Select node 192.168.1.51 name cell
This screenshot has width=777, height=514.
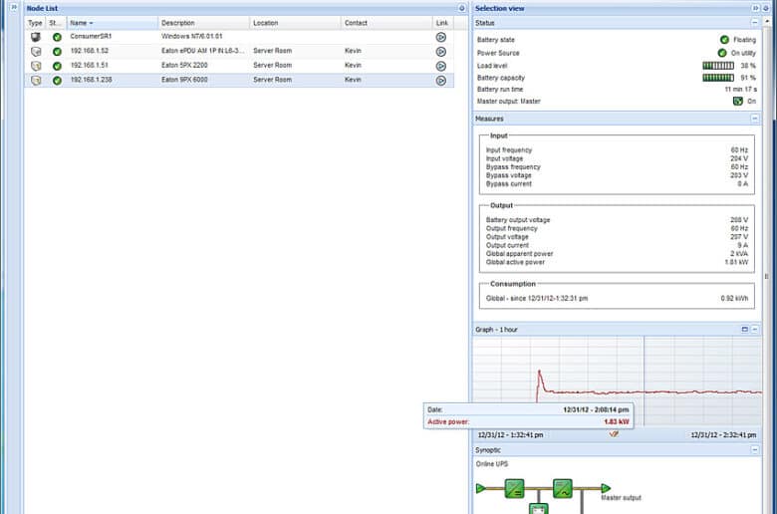pyautogui.click(x=90, y=65)
